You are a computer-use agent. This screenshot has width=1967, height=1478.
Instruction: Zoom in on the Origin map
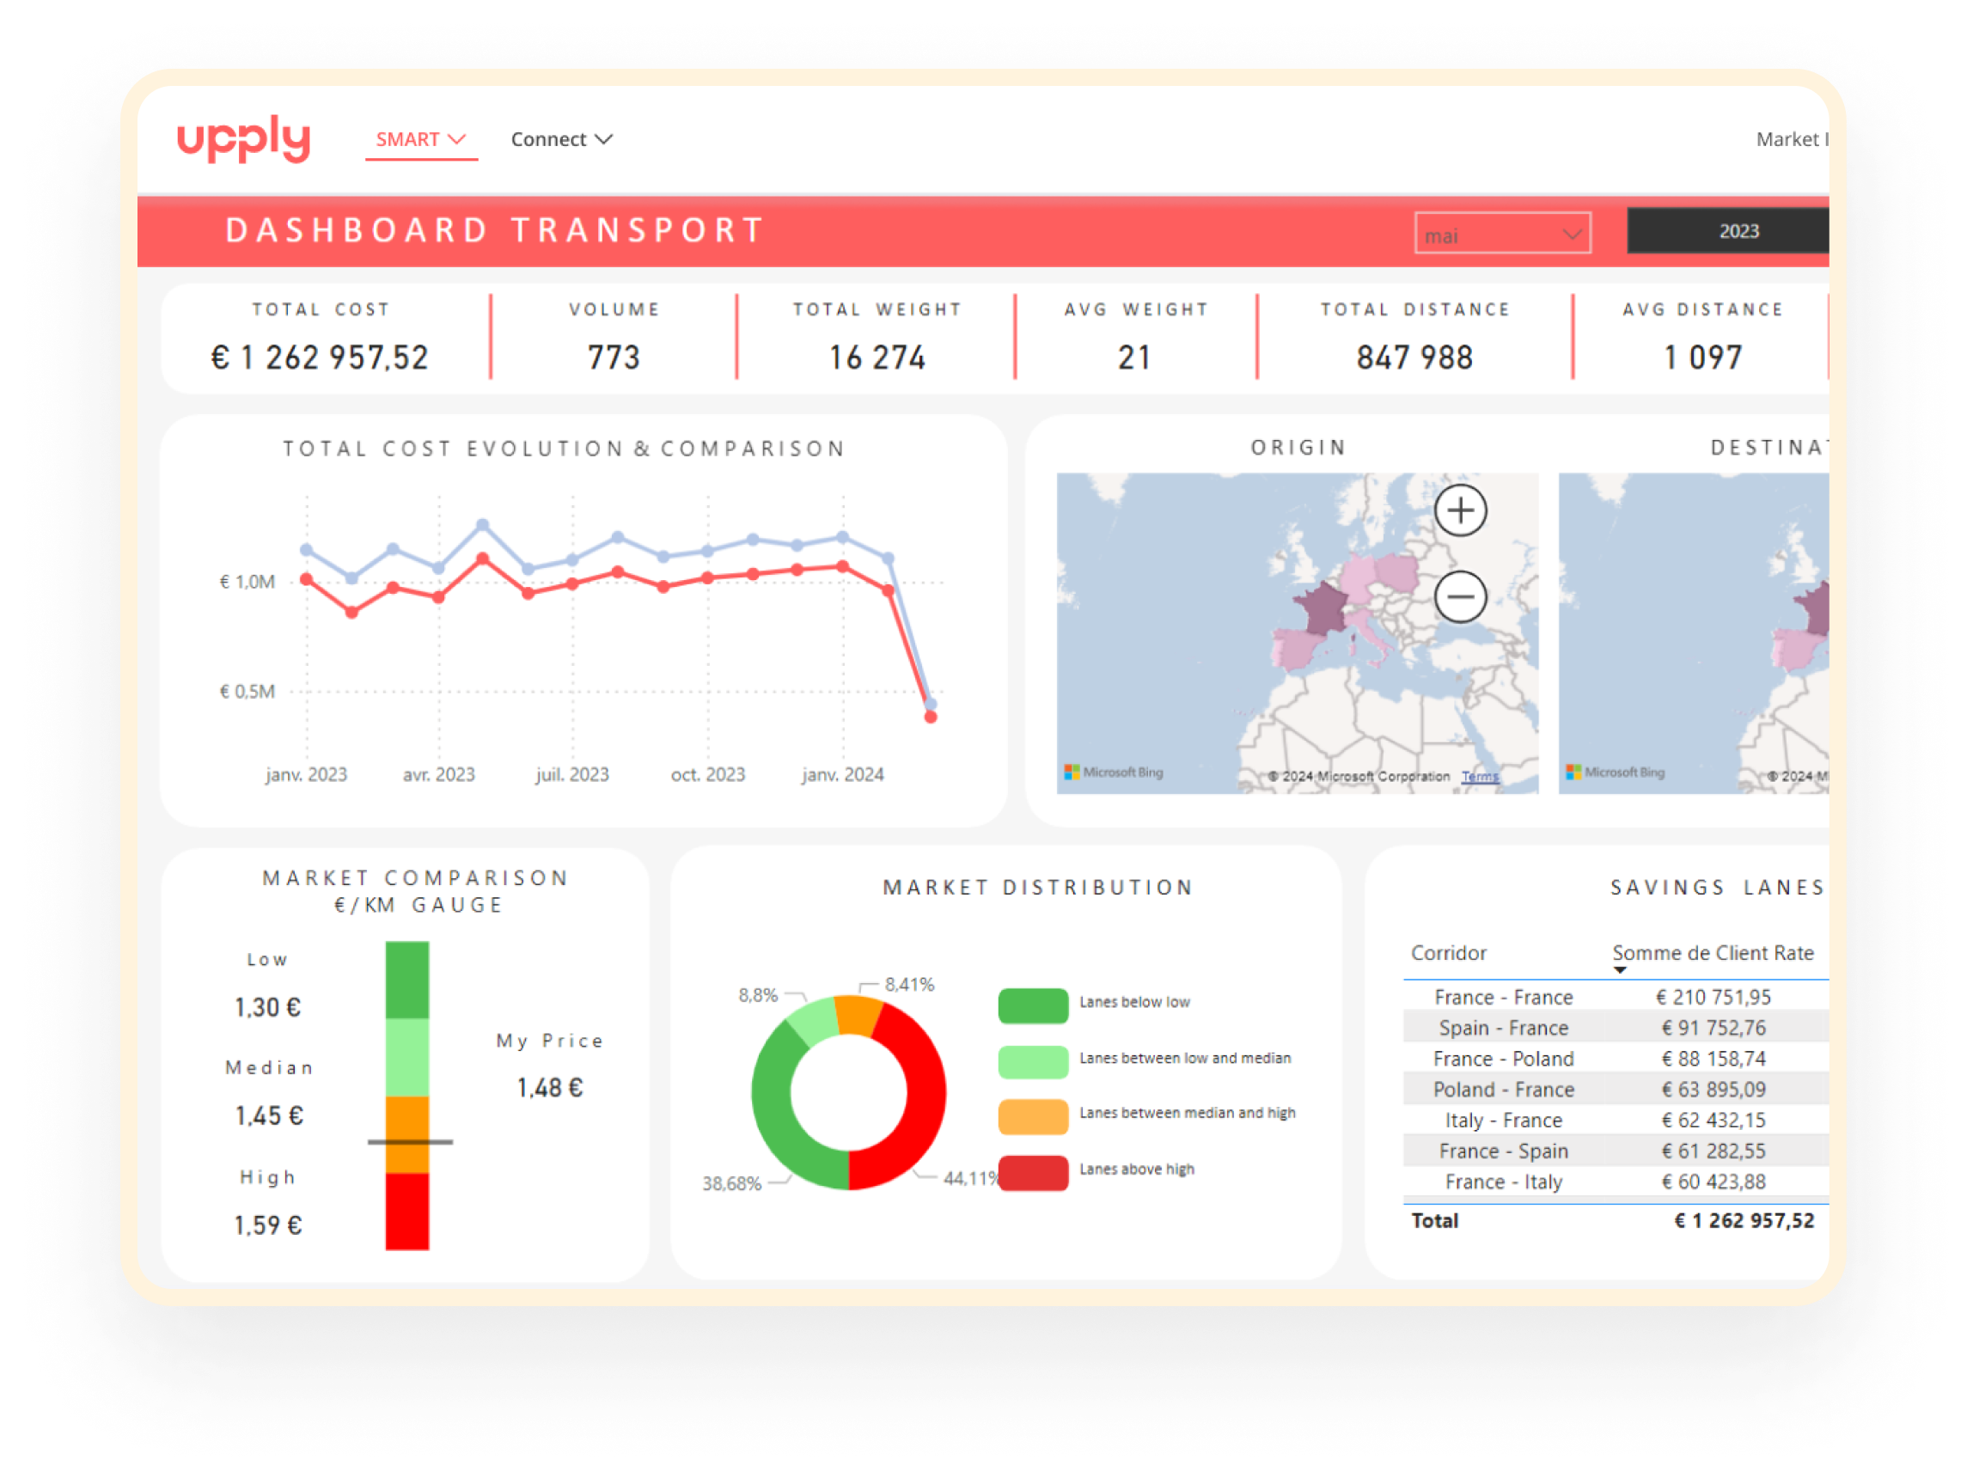1459,510
